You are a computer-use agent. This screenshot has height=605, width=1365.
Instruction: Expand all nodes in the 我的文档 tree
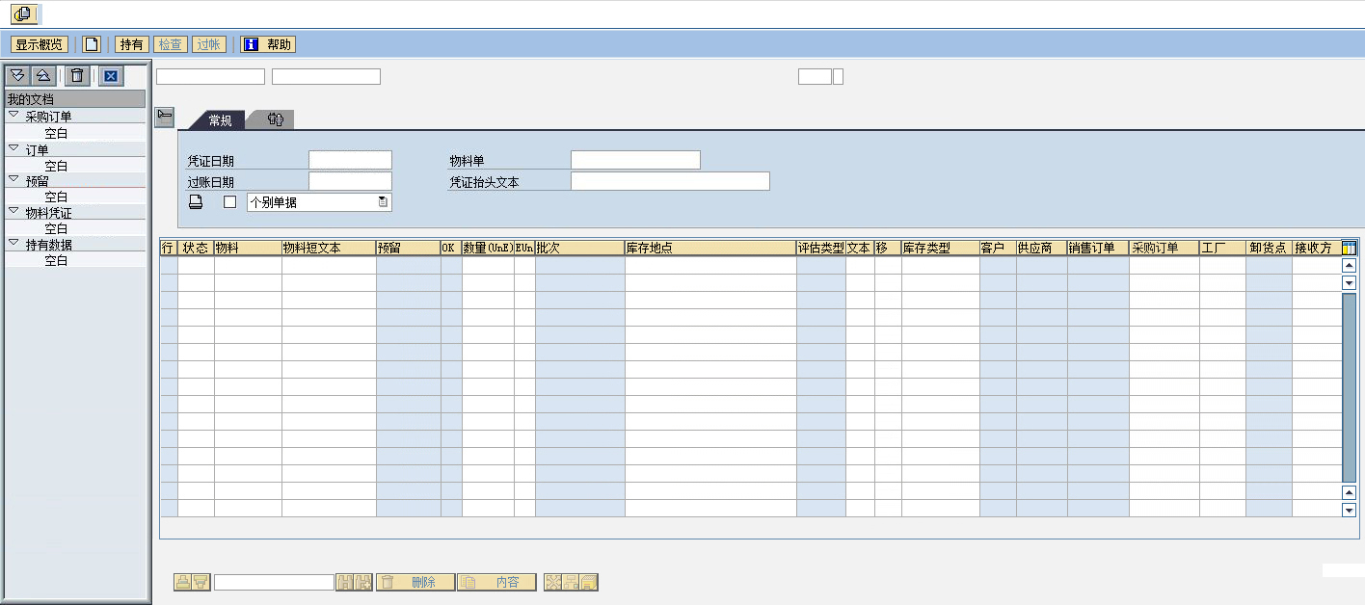click(17, 76)
